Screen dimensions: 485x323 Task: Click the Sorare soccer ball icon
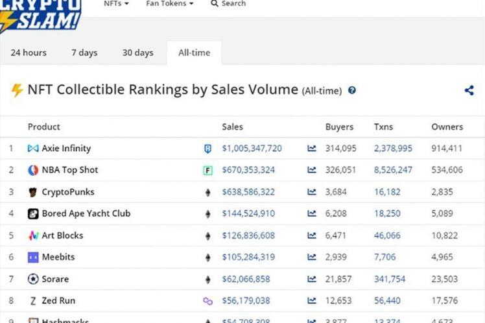[x=33, y=279]
